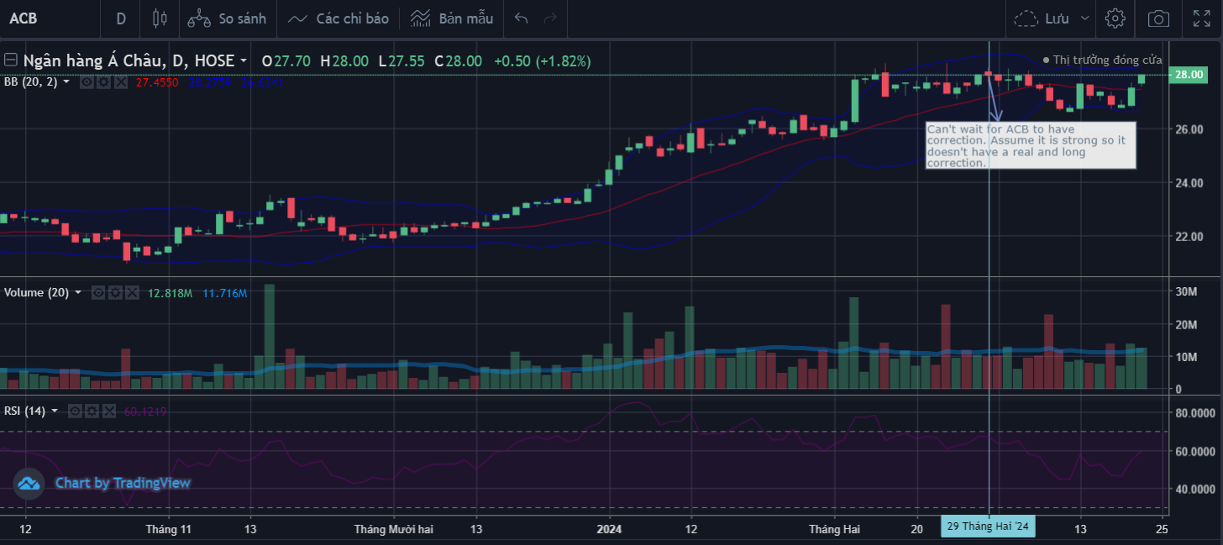
Task: Click the Volume value 12.818M
Action: [171, 293]
